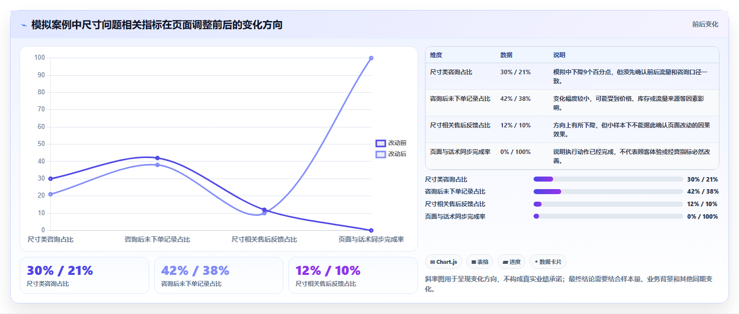Click the 前后变化 label in the header
Image resolution: width=739 pixels, height=314 pixels.
click(x=705, y=24)
